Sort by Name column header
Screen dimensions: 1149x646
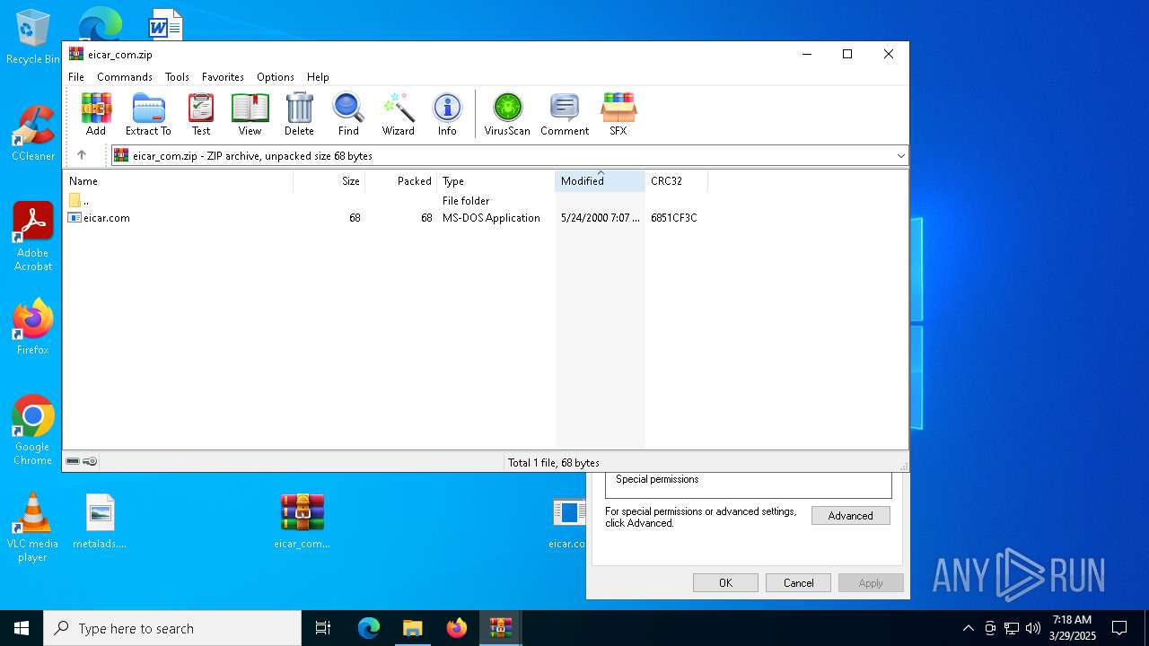pyautogui.click(x=178, y=181)
